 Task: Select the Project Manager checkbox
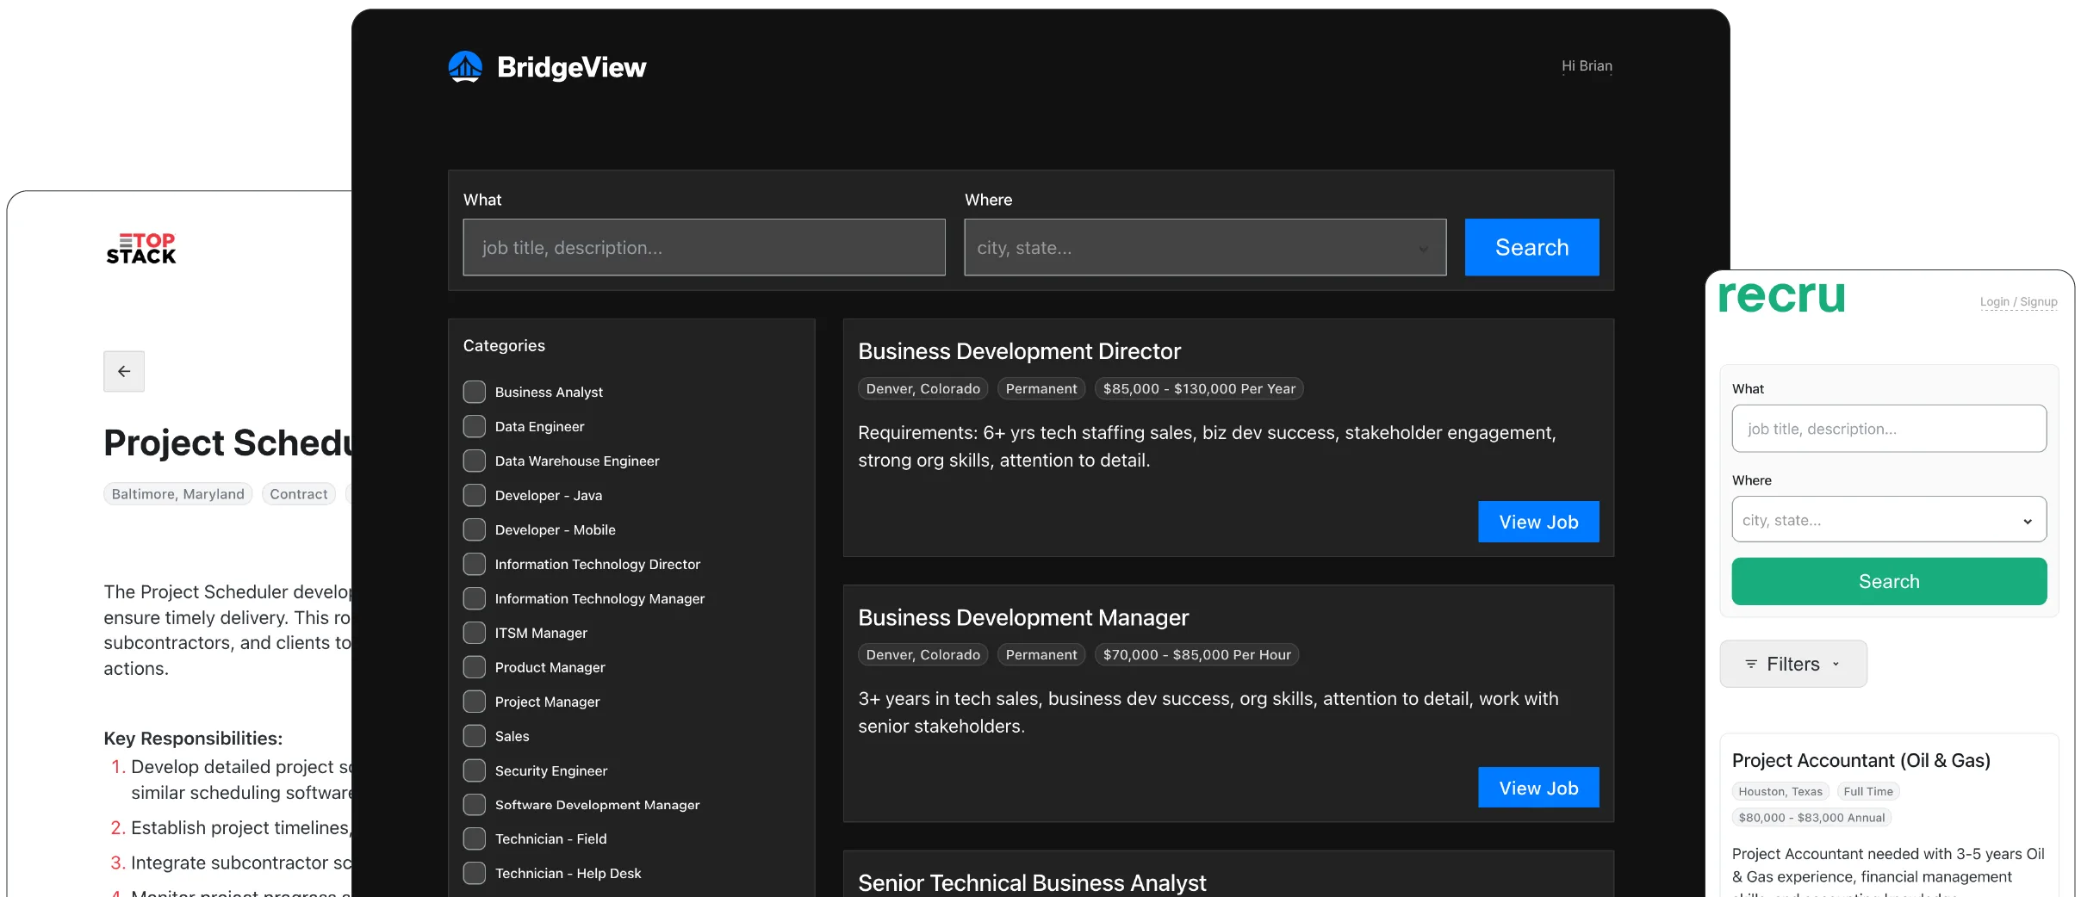click(x=475, y=702)
